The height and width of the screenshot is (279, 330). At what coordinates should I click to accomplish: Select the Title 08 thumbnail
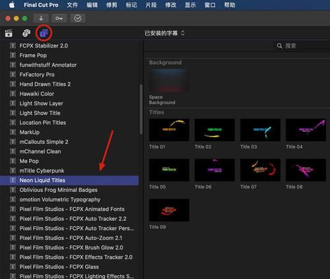click(x=306, y=170)
